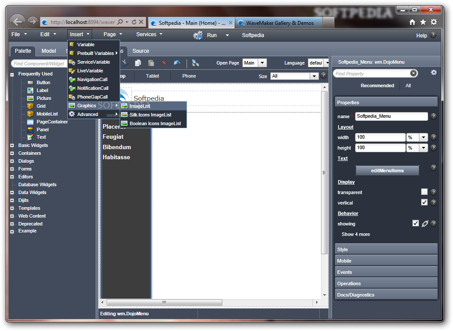
Task: Click the name property input field
Action: tap(391, 116)
